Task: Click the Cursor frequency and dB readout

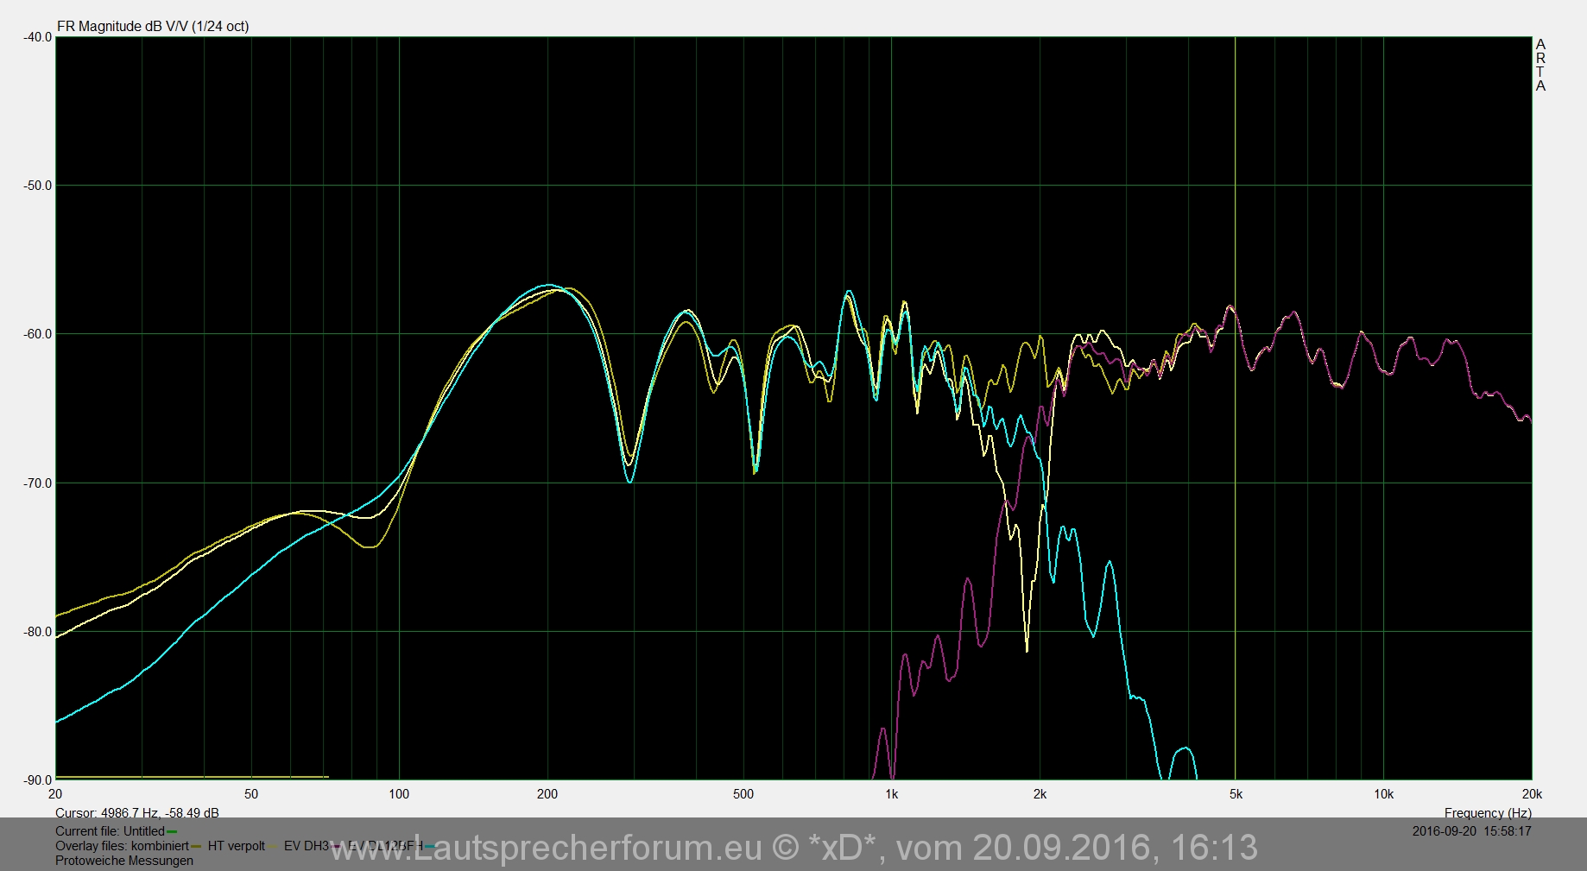Action: coord(136,813)
